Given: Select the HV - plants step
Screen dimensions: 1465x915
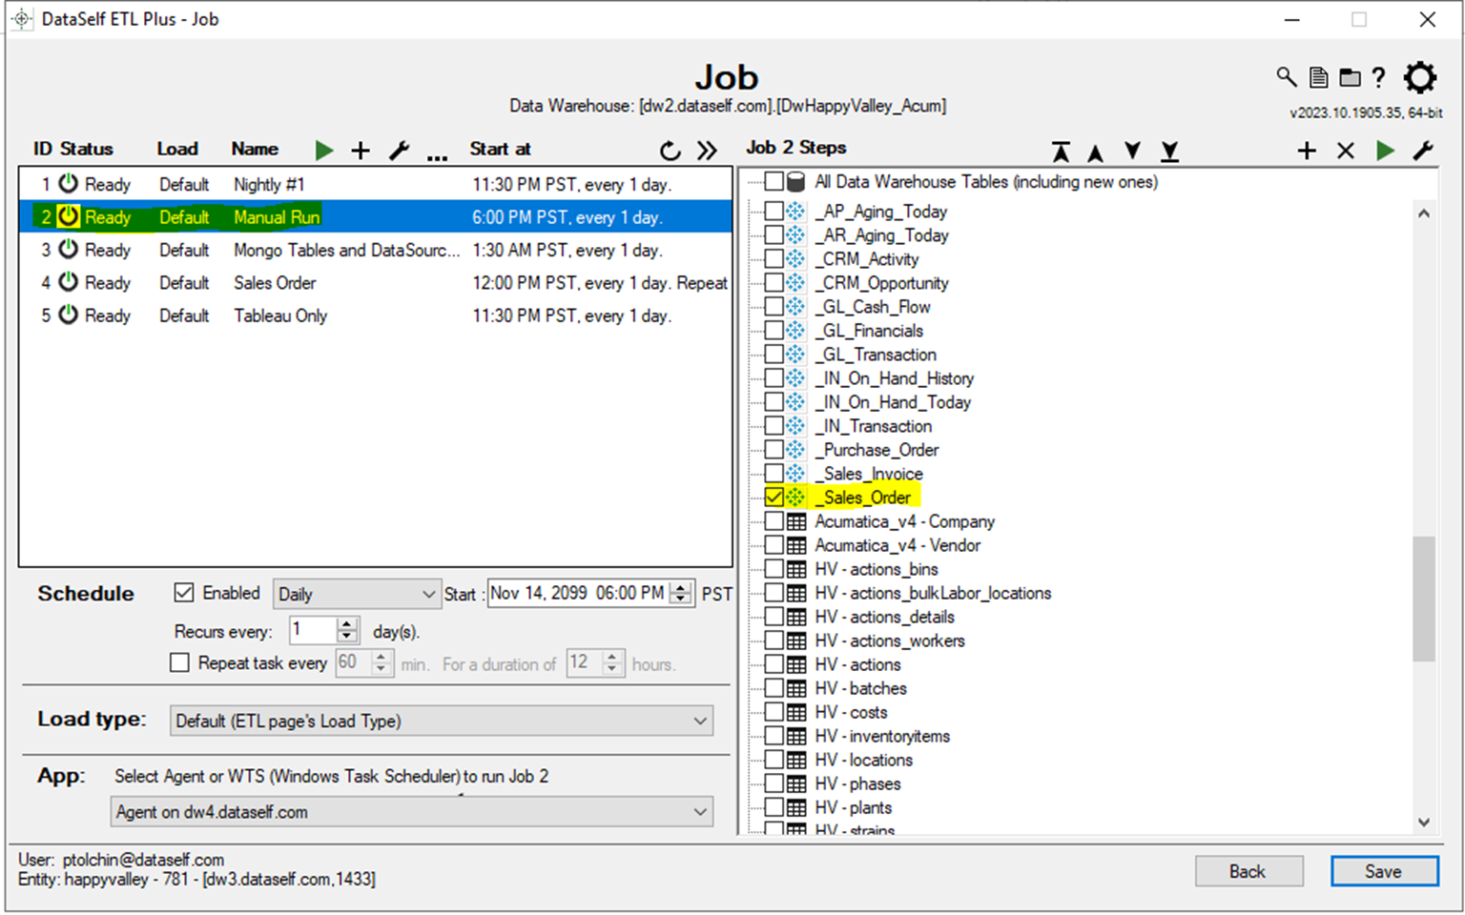Looking at the screenshot, I should (854, 806).
